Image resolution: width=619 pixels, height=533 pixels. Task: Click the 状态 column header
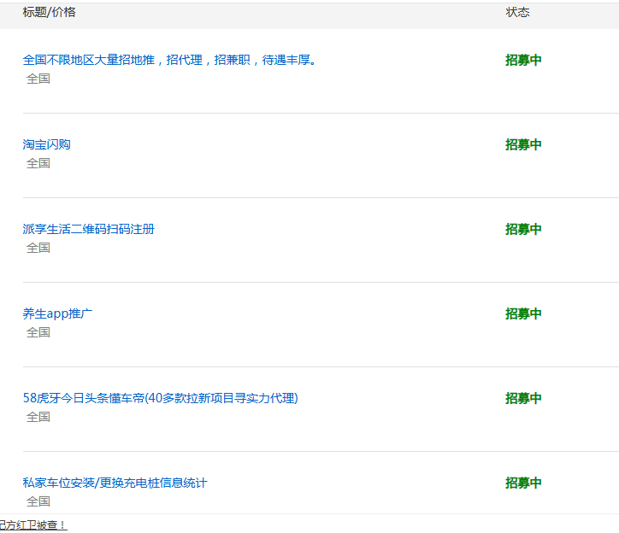coord(517,12)
